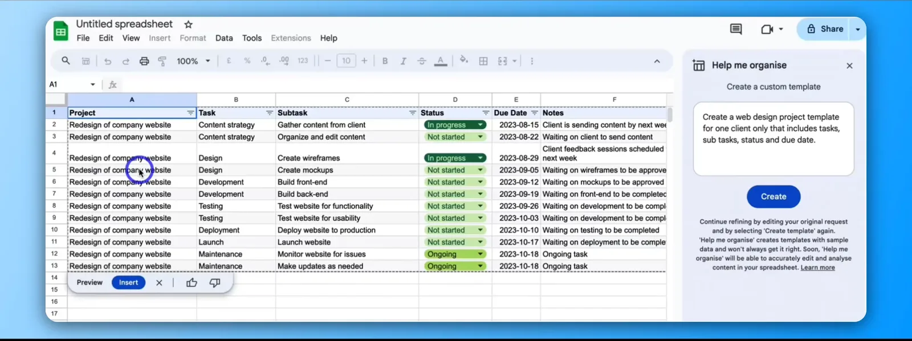
Task: Open the fill colour bucket
Action: point(464,60)
